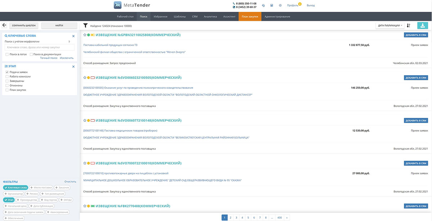Click the Выход link
The image size is (432, 221).
click(311, 5)
